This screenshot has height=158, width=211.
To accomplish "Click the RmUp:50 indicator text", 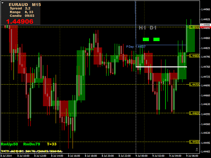I will (9, 144).
